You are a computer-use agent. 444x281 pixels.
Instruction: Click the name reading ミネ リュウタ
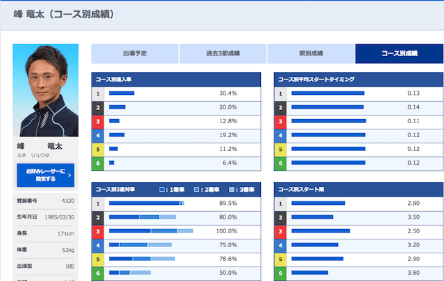(x=33, y=155)
